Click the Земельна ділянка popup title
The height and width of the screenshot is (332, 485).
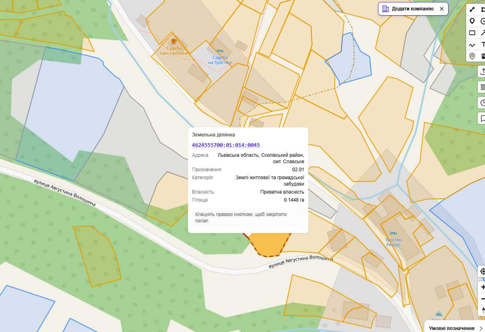pyautogui.click(x=214, y=135)
